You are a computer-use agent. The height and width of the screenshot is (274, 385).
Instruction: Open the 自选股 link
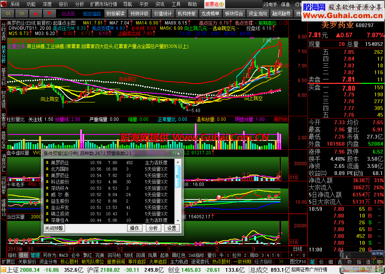68,14
